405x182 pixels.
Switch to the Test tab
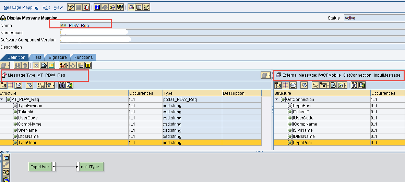point(37,57)
